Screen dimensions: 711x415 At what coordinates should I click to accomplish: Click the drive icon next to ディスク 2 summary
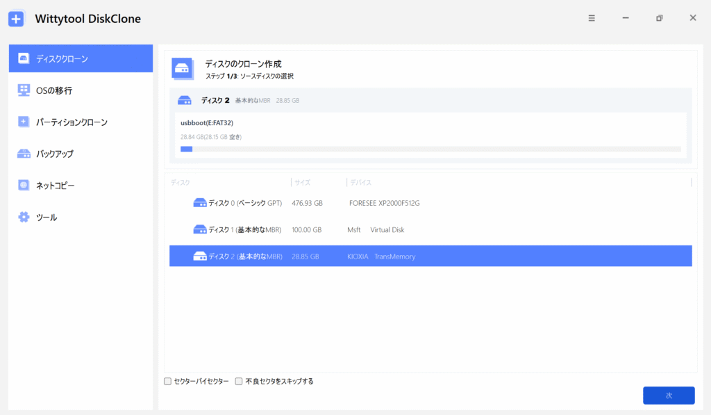[185, 100]
